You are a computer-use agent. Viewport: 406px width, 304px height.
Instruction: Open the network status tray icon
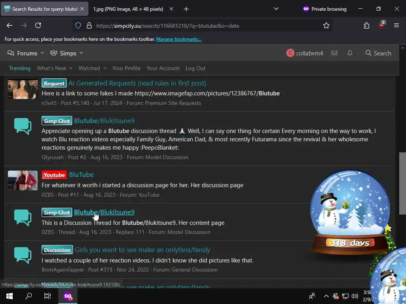click(x=345, y=296)
